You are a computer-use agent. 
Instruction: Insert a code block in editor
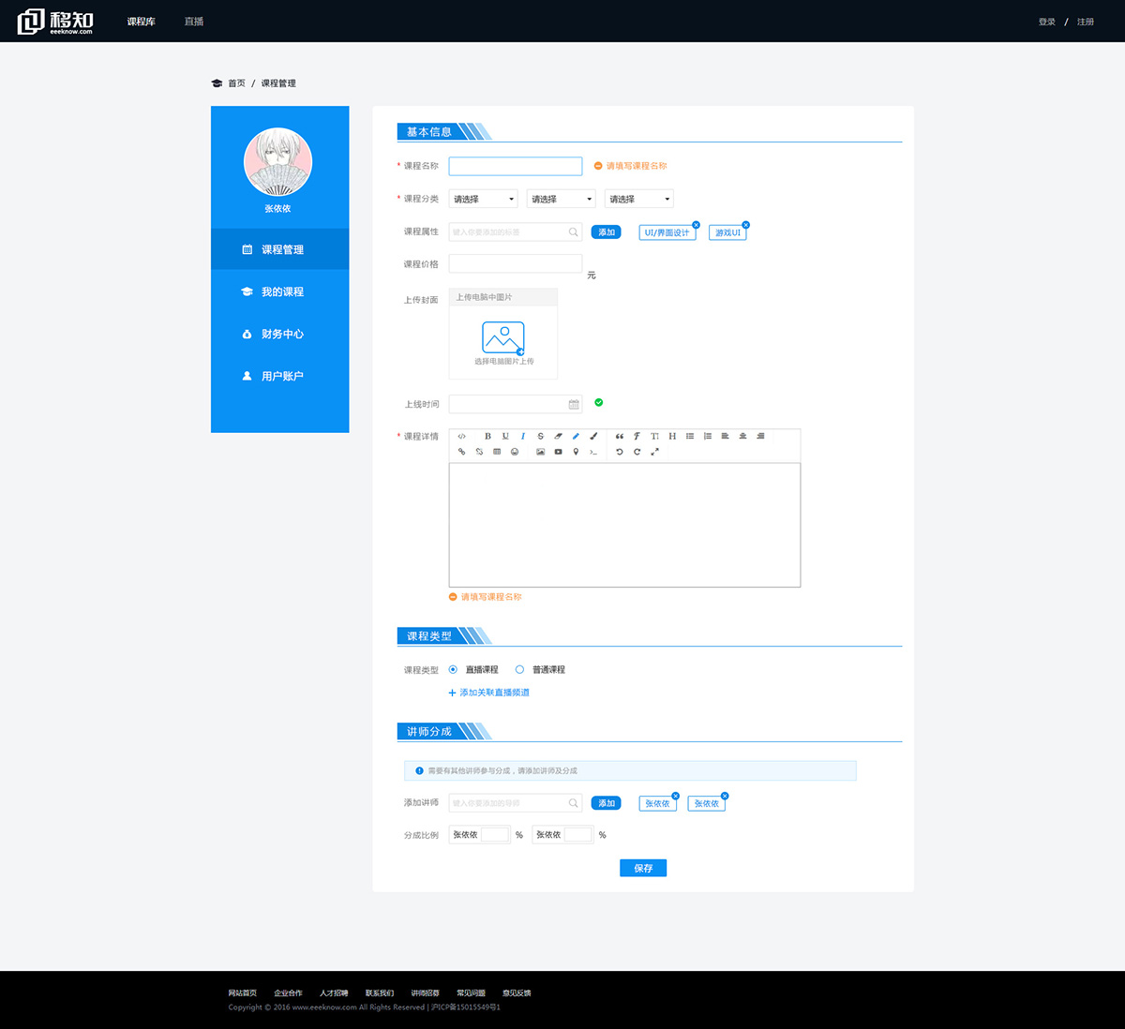[593, 452]
